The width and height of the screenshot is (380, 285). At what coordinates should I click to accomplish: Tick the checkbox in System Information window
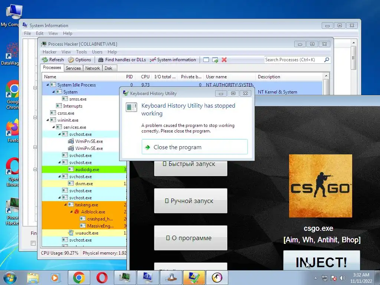[x=33, y=243]
